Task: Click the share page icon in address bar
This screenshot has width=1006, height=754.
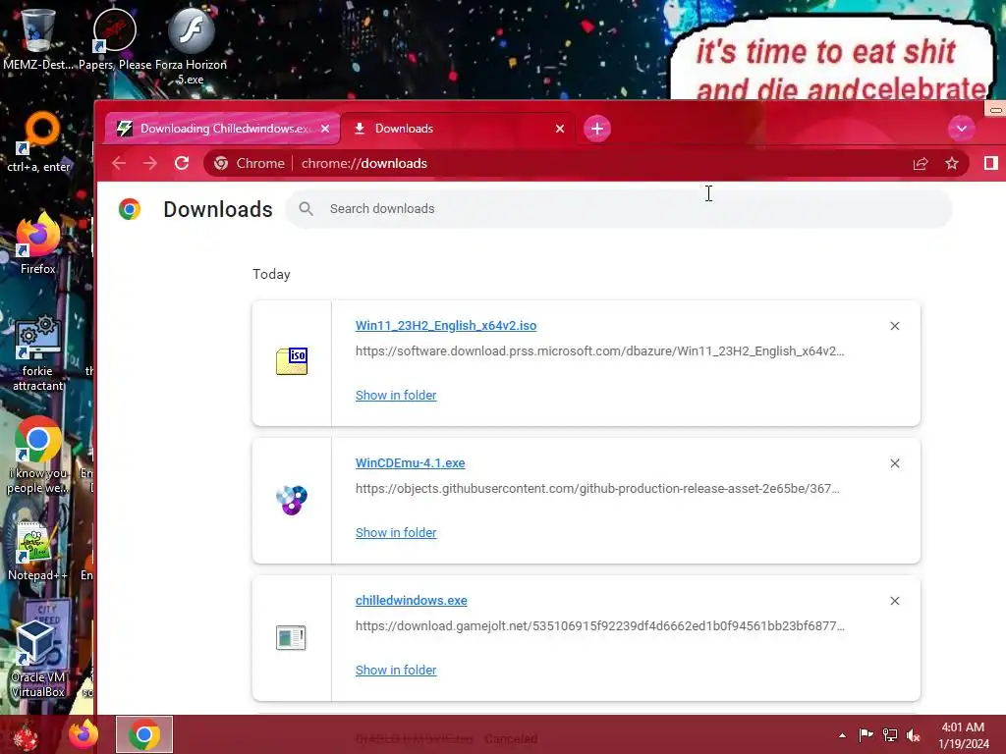Action: pos(921,164)
